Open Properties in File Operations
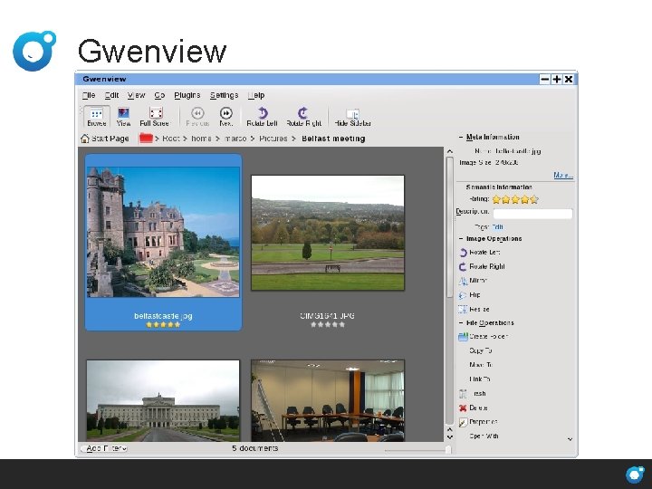Viewport: 652px width, 489px height. click(x=478, y=422)
